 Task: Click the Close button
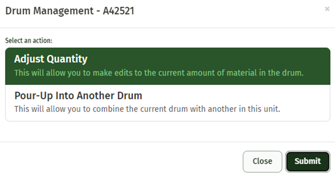[x=262, y=161]
